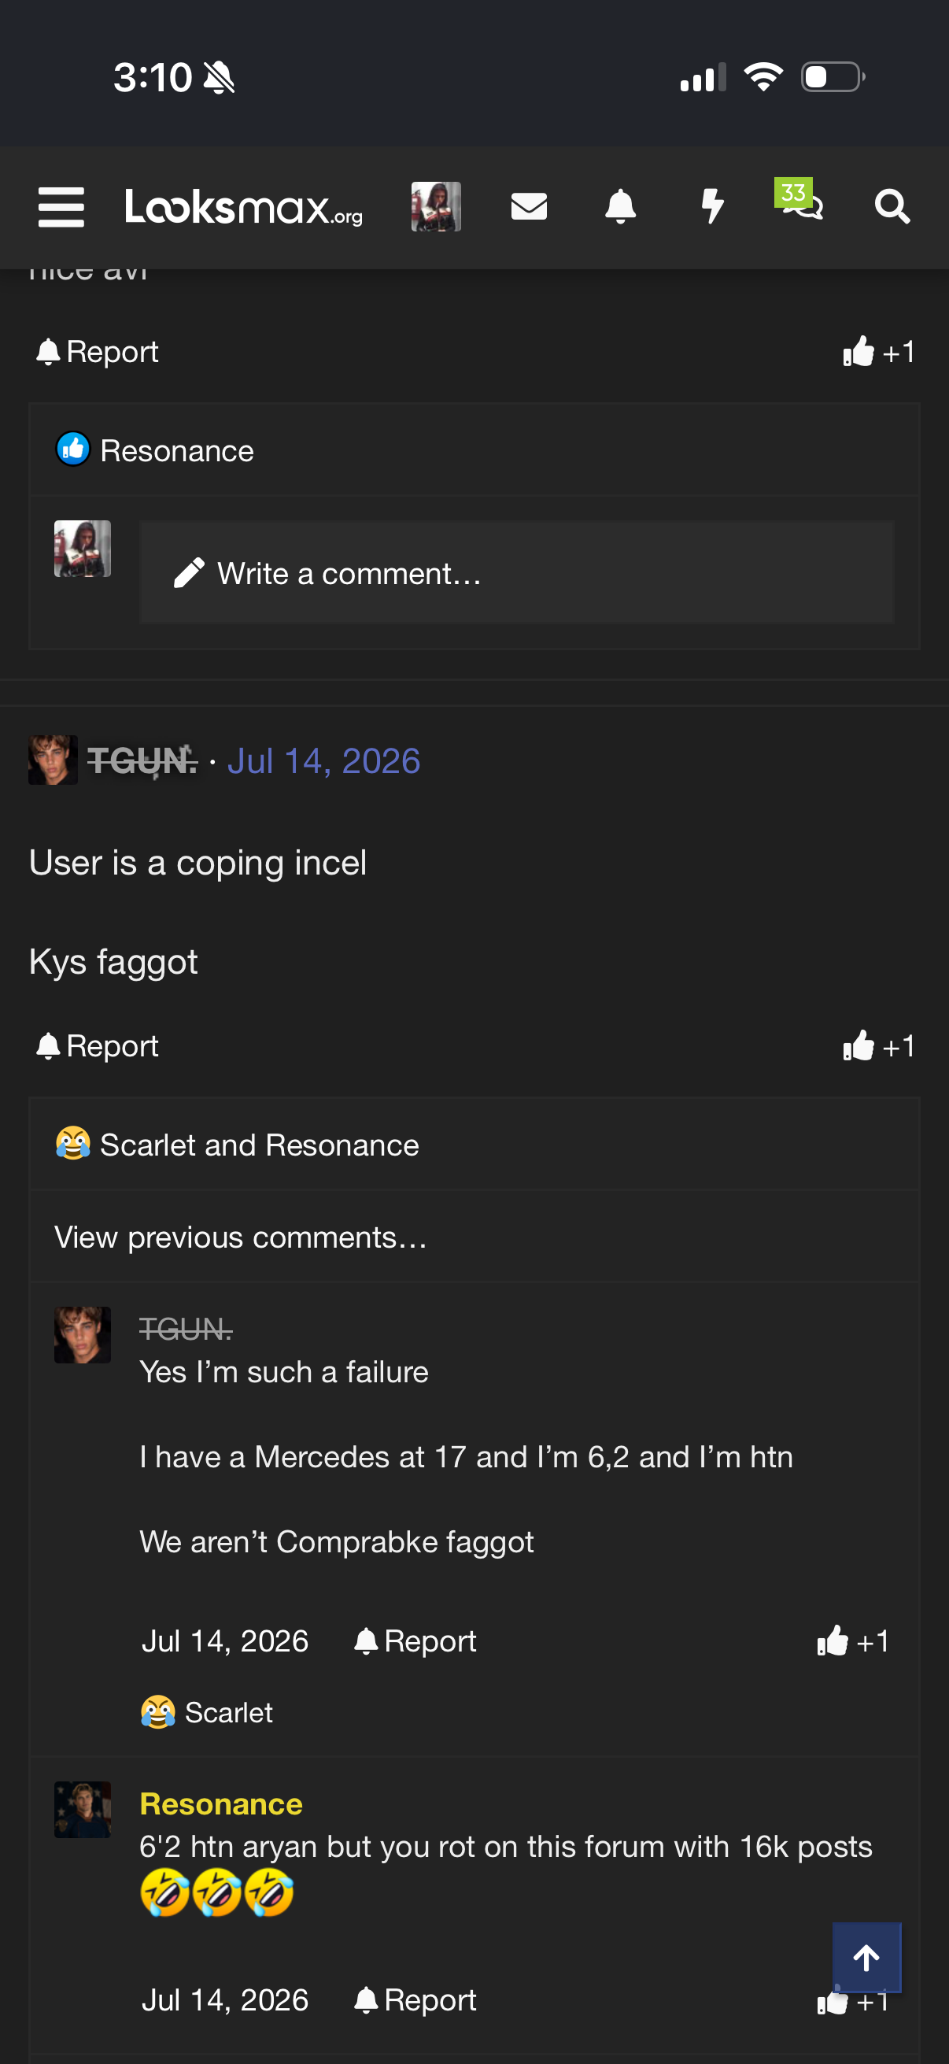Like the 'nice avi' post with +1
Image resolution: width=949 pixels, height=2064 pixels.
coord(878,352)
